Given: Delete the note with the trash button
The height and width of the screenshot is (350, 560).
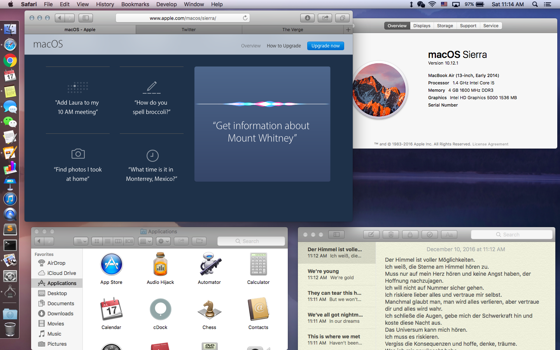Looking at the screenshot, I should click(x=391, y=234).
